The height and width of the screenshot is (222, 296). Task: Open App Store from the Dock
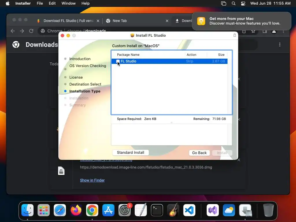[108, 210]
